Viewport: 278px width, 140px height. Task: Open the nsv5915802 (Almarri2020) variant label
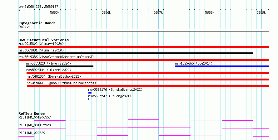click(41, 44)
